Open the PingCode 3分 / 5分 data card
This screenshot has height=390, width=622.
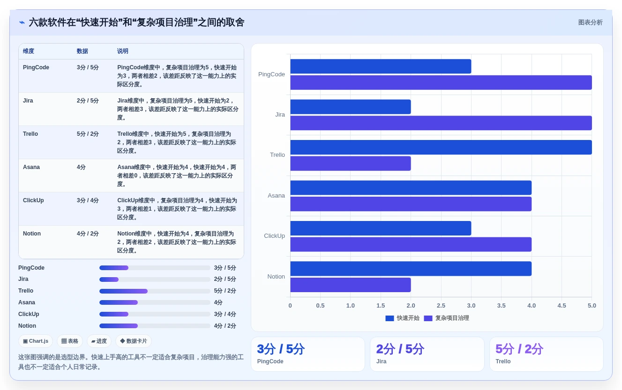click(x=308, y=354)
